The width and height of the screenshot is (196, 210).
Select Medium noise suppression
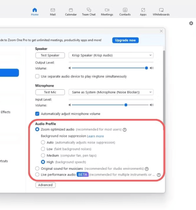click(x=43, y=155)
